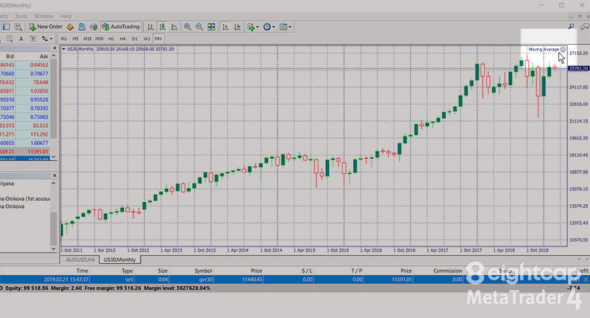Open the Periods dropdown arrow

[x=274, y=27]
